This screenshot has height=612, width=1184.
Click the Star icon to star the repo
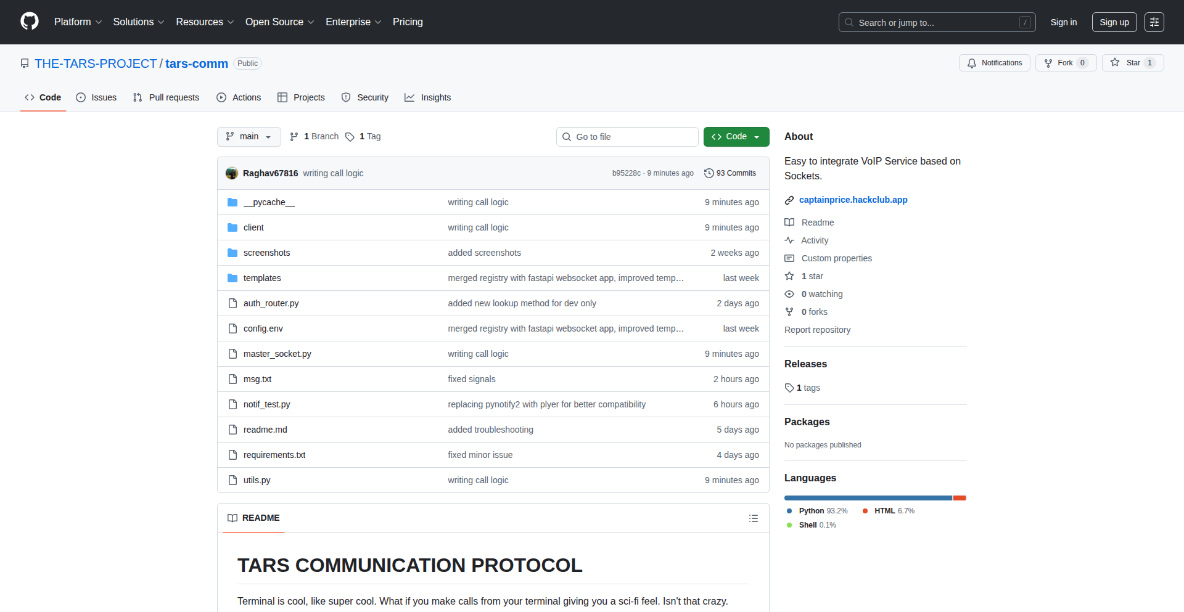(x=1115, y=62)
